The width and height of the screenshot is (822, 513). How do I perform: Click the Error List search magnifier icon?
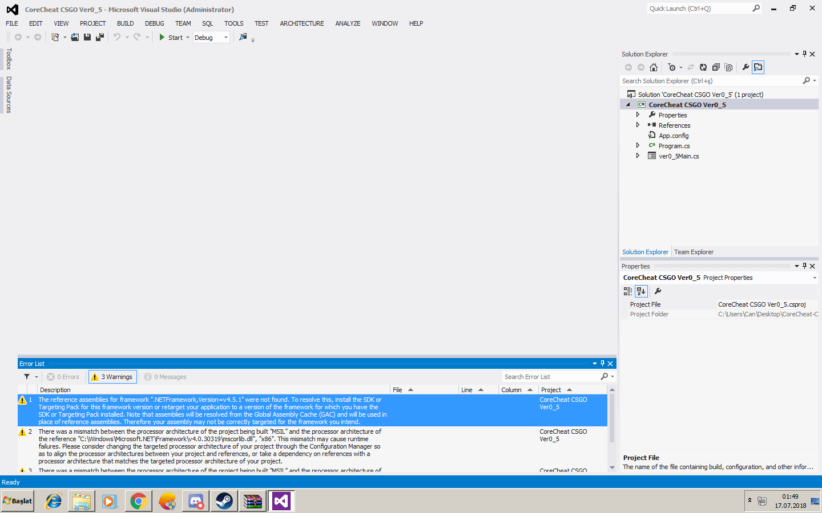tap(605, 377)
